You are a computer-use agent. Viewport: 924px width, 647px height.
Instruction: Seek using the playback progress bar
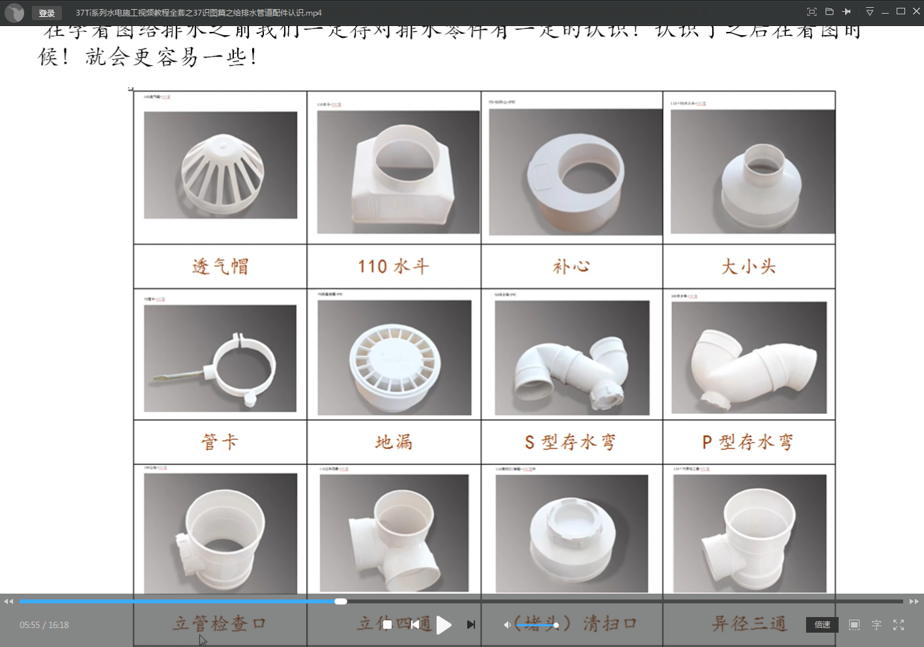click(461, 601)
